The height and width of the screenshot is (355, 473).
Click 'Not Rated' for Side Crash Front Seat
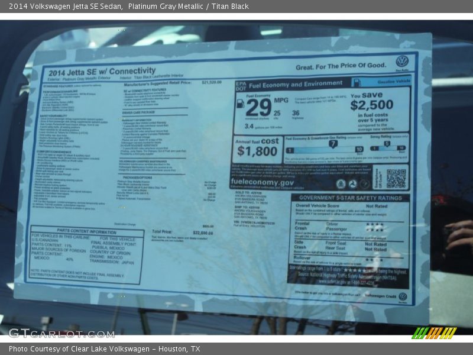point(375,244)
